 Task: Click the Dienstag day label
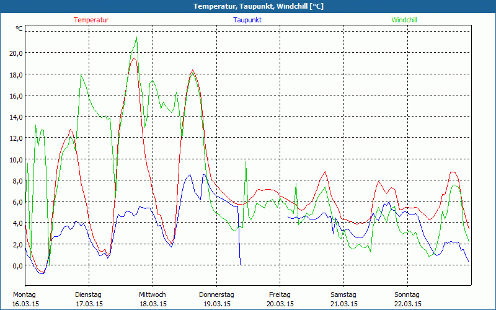point(88,294)
